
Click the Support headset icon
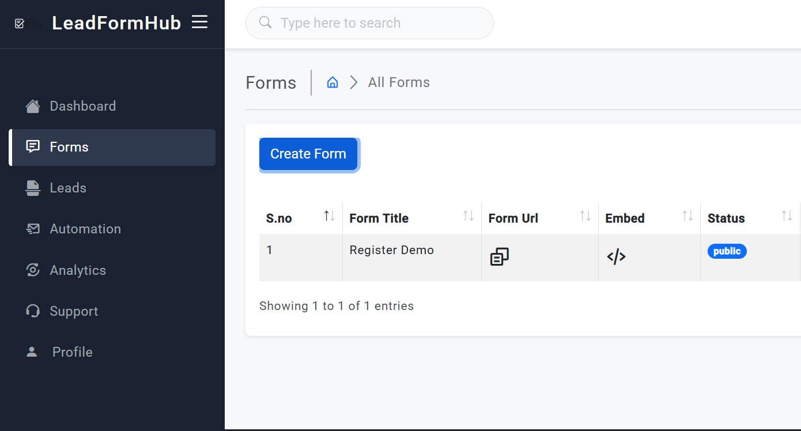pos(33,311)
